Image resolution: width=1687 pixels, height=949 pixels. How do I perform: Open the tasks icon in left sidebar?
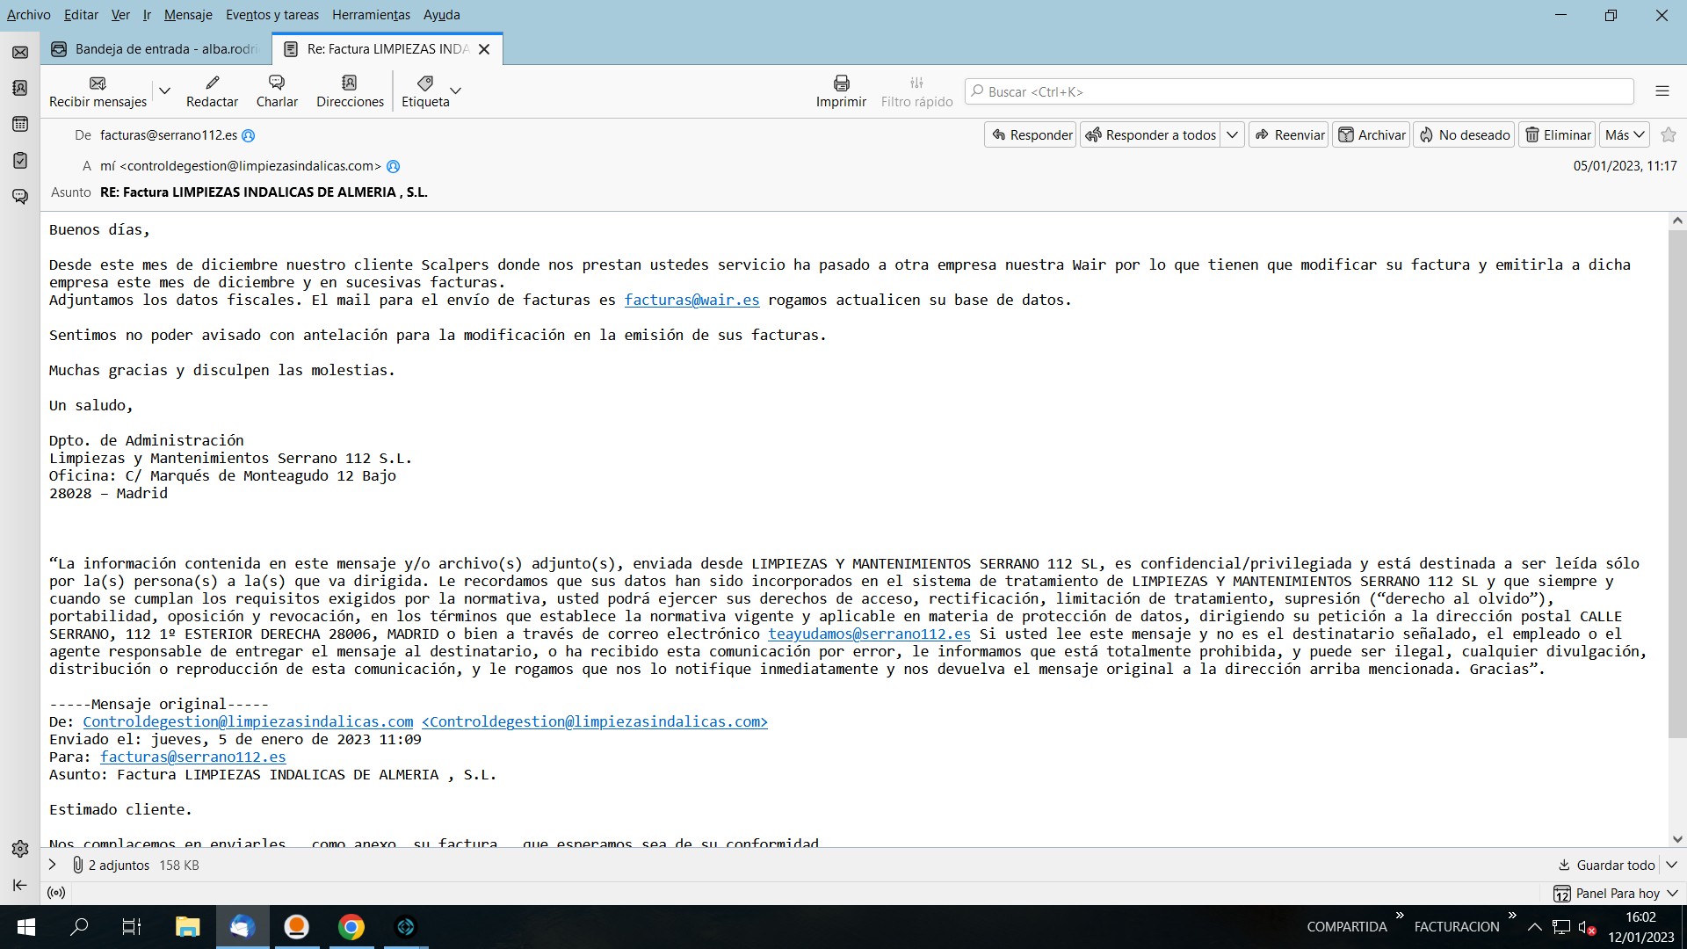[x=20, y=160]
